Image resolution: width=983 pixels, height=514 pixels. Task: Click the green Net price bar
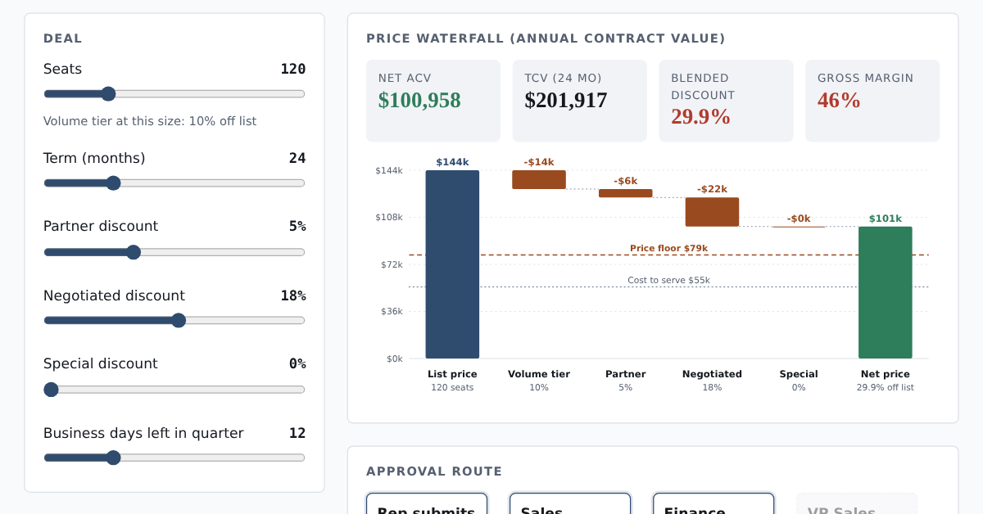(x=886, y=292)
